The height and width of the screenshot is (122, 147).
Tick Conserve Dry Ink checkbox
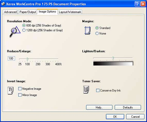pos(98,90)
